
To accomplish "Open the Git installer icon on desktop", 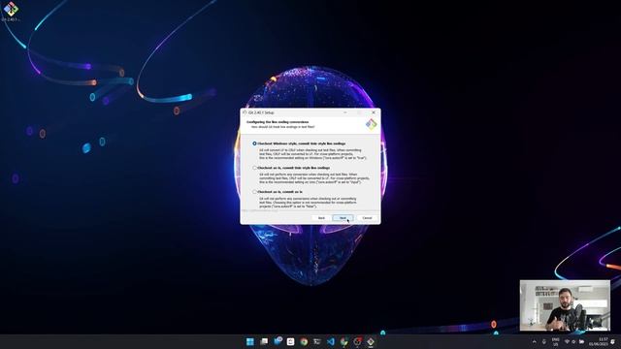I will 11,11.
